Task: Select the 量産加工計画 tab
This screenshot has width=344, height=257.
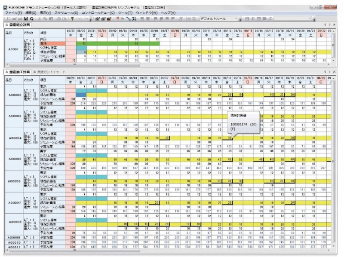Action: coord(18,72)
